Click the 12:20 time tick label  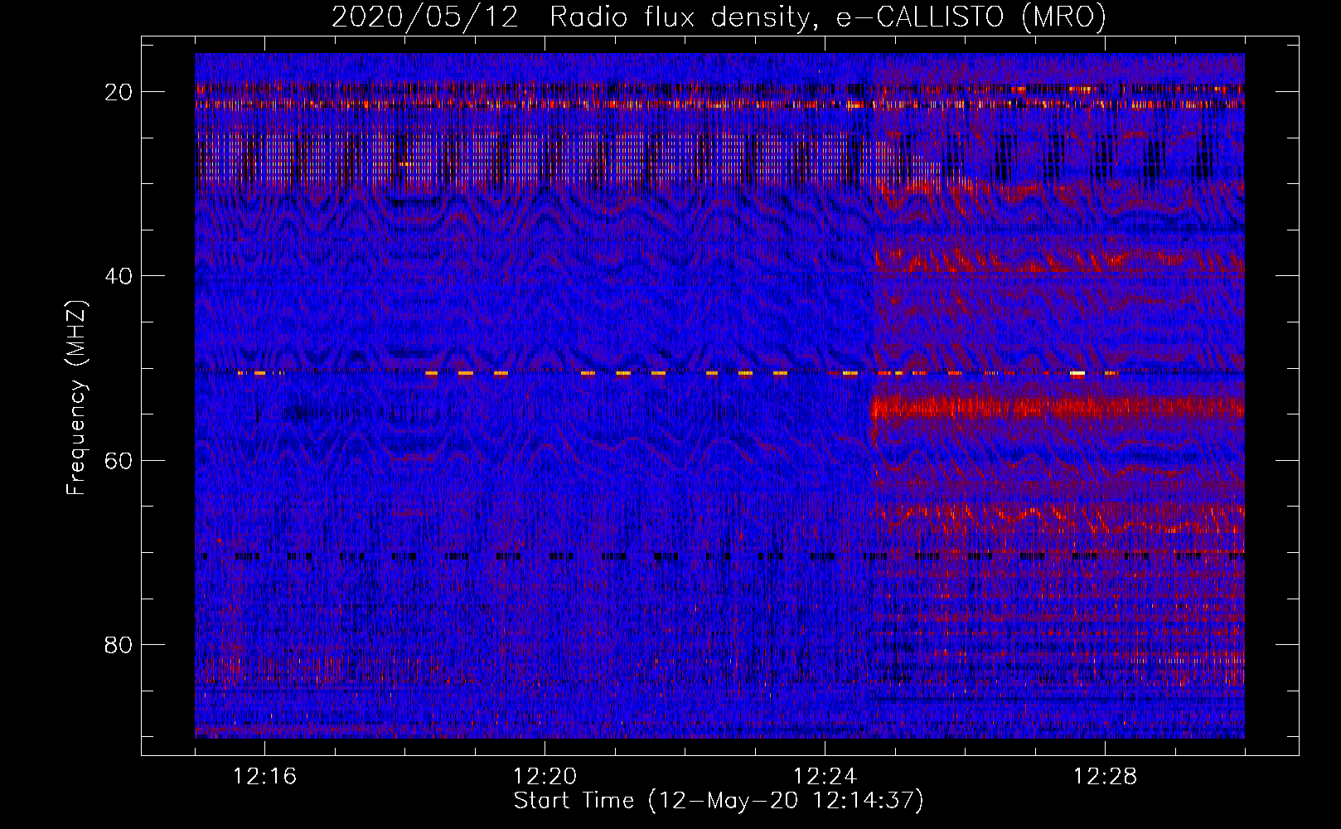[545, 777]
